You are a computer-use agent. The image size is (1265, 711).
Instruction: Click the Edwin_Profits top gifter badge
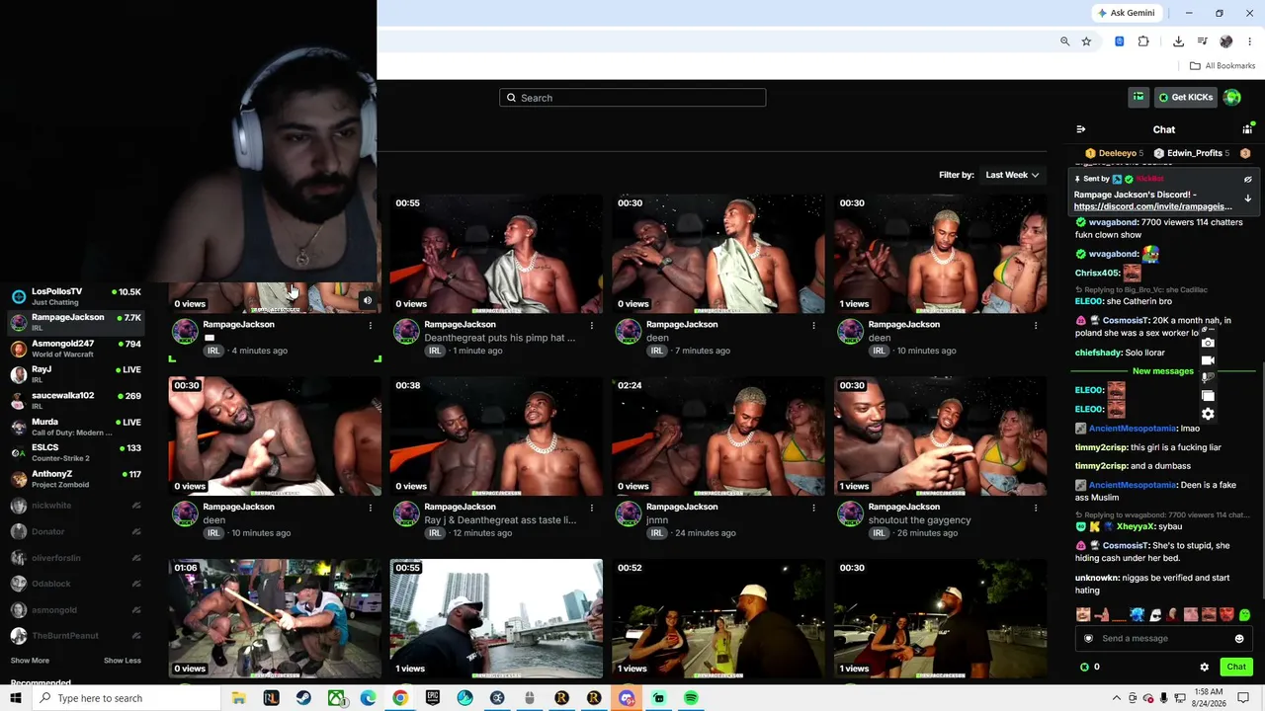pos(1192,153)
